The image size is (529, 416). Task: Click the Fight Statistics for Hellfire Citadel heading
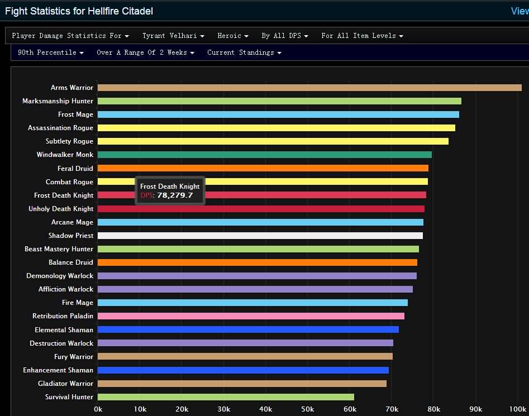click(79, 11)
